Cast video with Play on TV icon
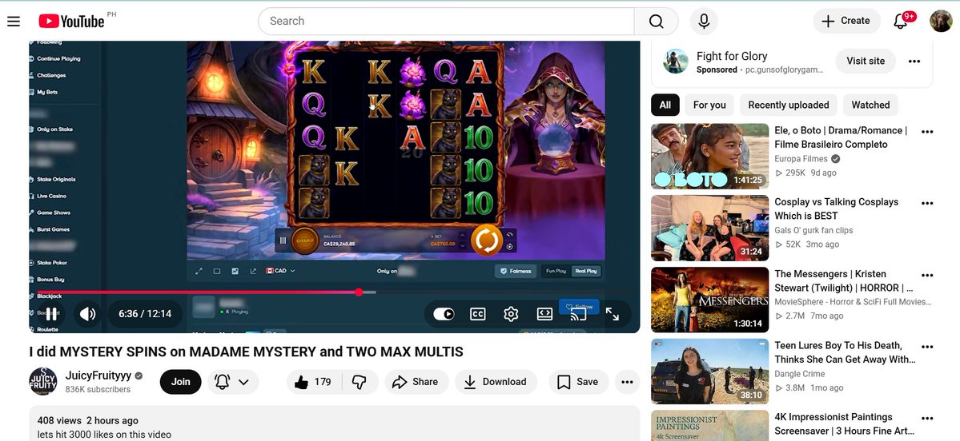 tap(578, 314)
